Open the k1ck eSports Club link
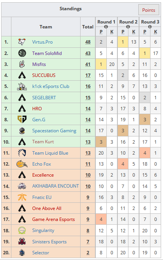 click(x=51, y=86)
